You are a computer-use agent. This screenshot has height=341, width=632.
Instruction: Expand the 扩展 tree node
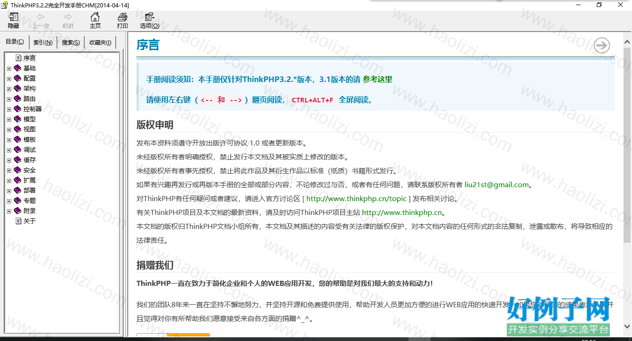tap(9, 181)
